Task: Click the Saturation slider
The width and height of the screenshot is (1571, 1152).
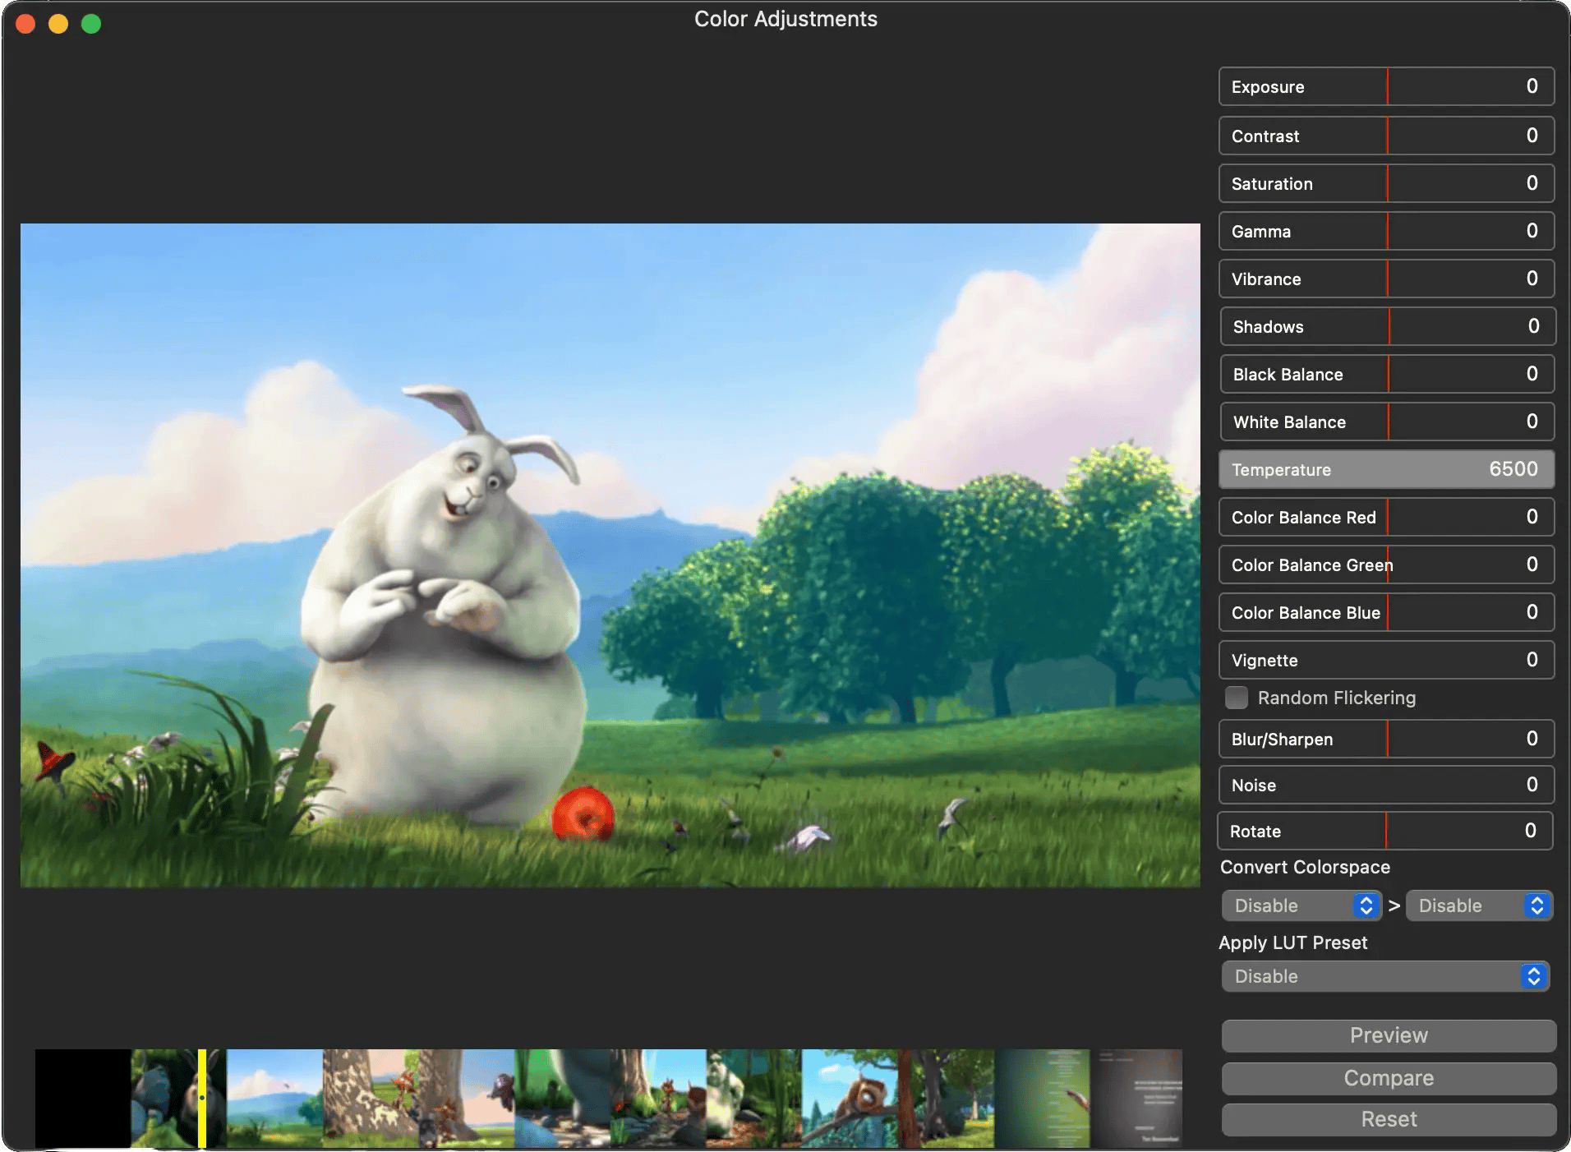Action: pyautogui.click(x=1386, y=183)
